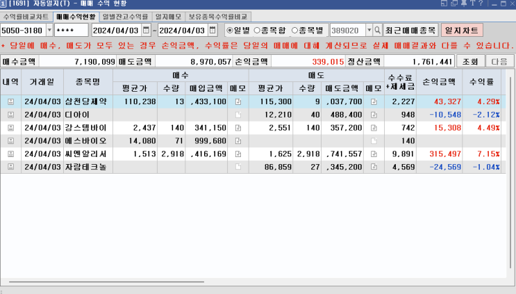Viewport: 516px width, 294px height.
Task: Click the 수수료+제세금 column header
Action: click(x=400, y=81)
